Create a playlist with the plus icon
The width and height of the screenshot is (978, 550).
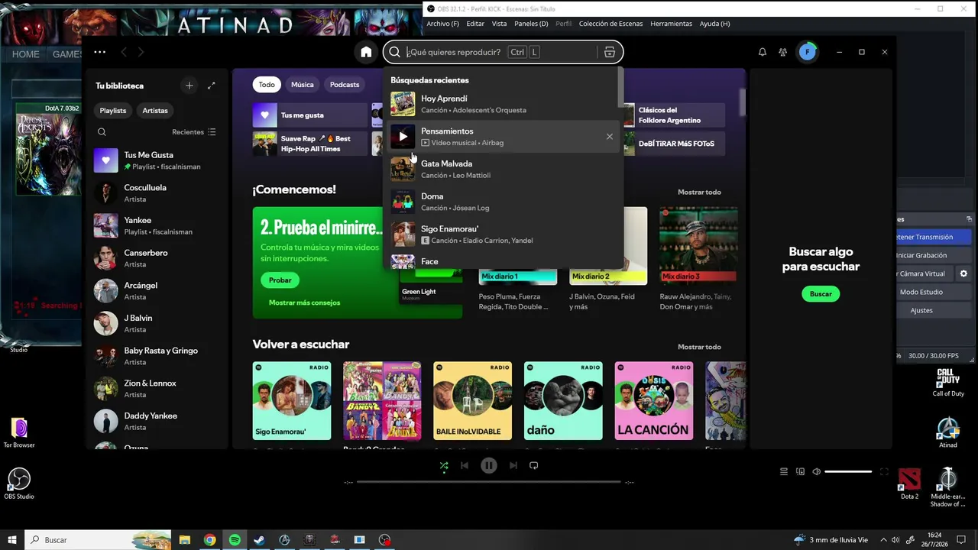click(189, 86)
